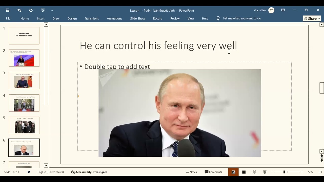Start slideshow from beginning icon in quick access toolbar

pos(43,10)
